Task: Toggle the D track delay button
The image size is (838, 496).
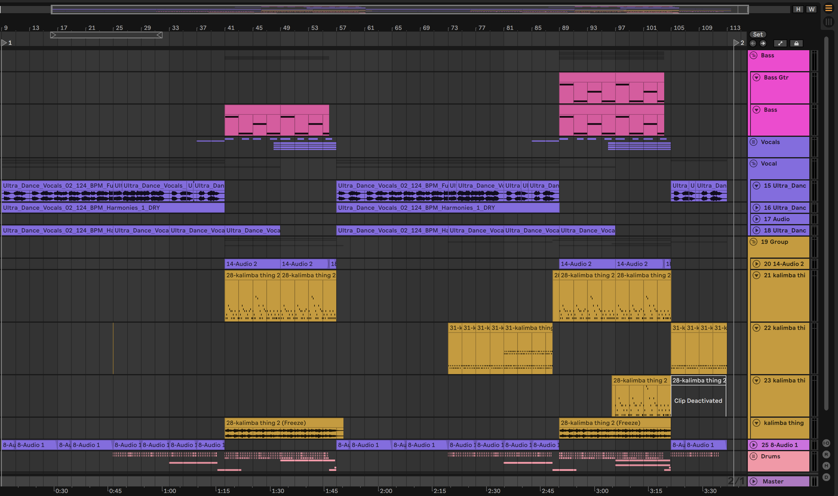Action: pyautogui.click(x=826, y=477)
